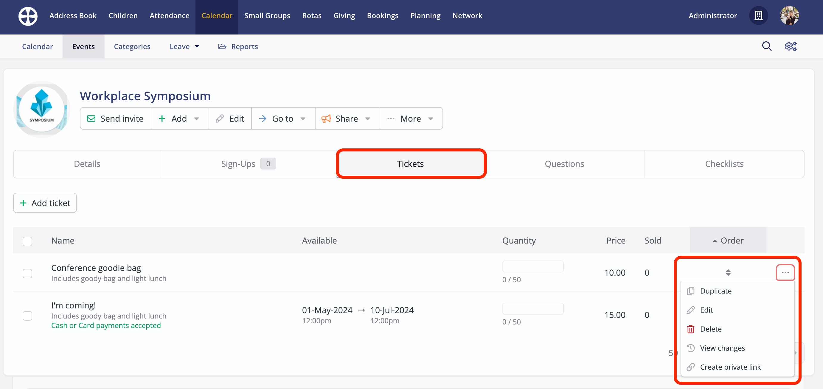The height and width of the screenshot is (389, 823).
Task: Open the Reports page
Action: click(x=244, y=46)
